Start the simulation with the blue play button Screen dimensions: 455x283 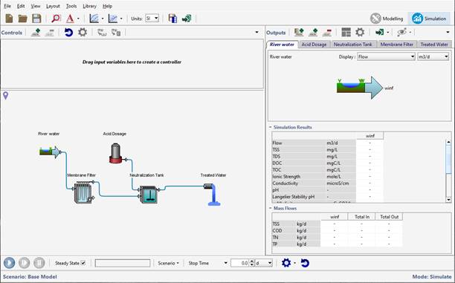pyautogui.click(x=9, y=263)
